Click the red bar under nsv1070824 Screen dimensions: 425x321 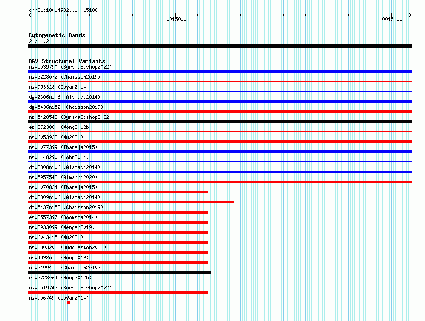pos(118,192)
